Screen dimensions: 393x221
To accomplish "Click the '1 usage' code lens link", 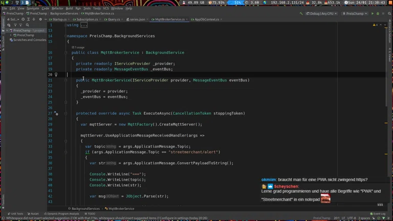I will pyautogui.click(x=78, y=47).
